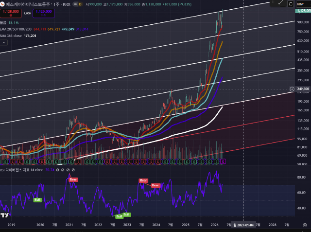The image size is (311, 232).
Task: Click the 40.00 RSI scale label
Action: [301, 208]
